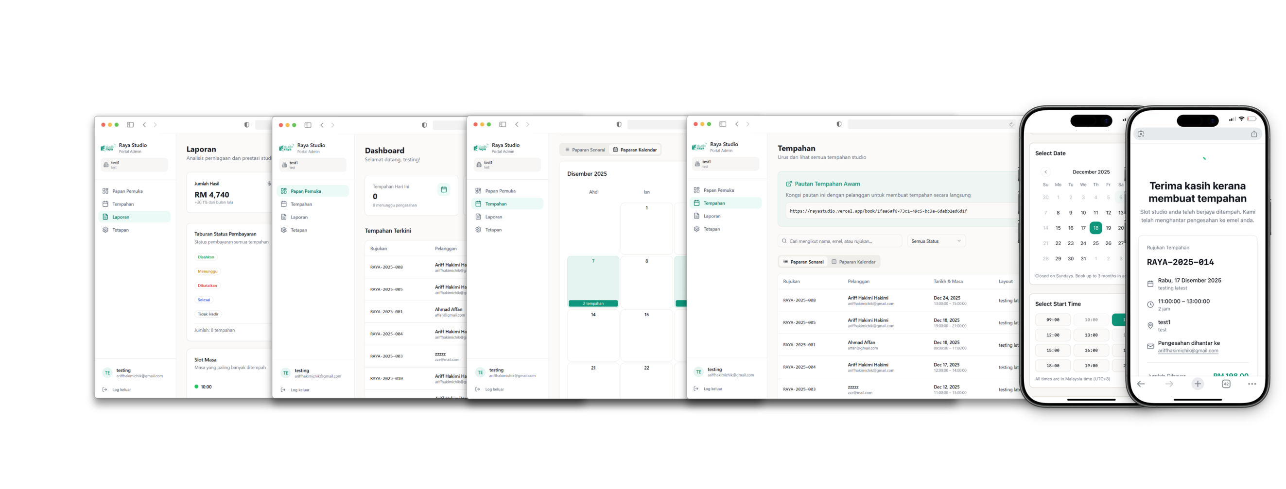Click the Dibatalkan status badge in Laporan
Viewport: 1286px width, 489px height.
pos(208,286)
